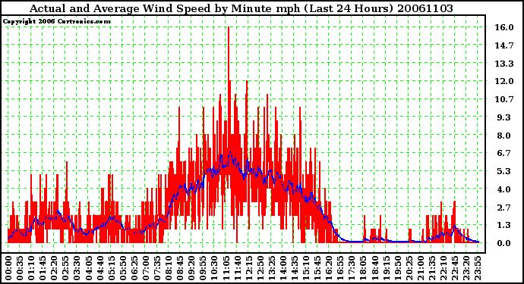Click the 02:55 time label
Screen dimensions: 524x284
tap(65, 268)
